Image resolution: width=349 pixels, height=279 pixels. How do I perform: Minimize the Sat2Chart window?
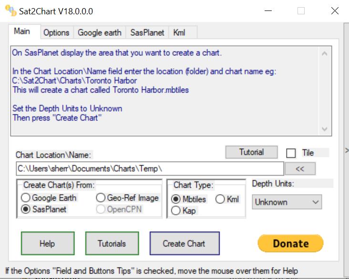coord(268,10)
